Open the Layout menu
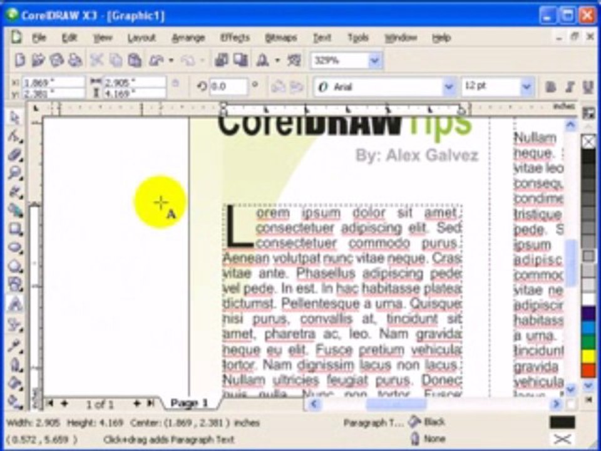Viewport: 601px width, 451px height. (x=141, y=38)
